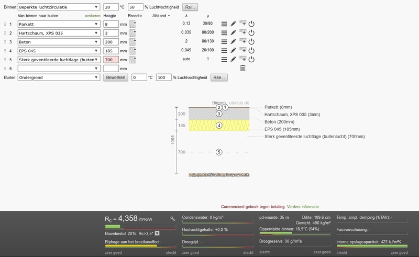Grab the drag handle of layer 1
Image resolution: width=419 pixels, height=257 pixels.
coord(5,24)
